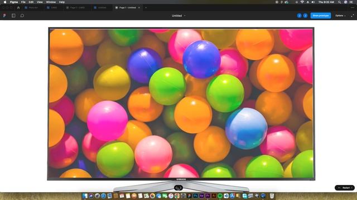Open the Trash in the Dock
Image resolution: width=357 pixels, height=200 pixels.
pyautogui.click(x=272, y=196)
